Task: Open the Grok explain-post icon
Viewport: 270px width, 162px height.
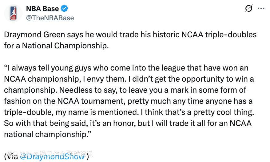Action: pos(248,9)
